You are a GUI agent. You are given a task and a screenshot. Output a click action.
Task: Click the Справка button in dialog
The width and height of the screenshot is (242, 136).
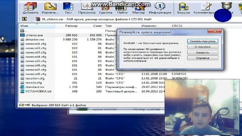[x=203, y=58]
